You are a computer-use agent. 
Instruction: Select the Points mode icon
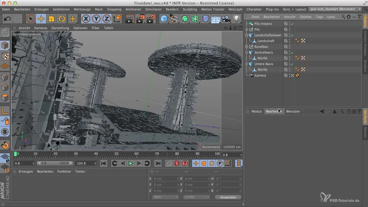(5, 77)
